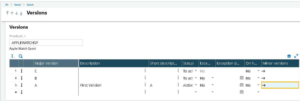Screen dimensions: 300x101
Task: Expand Exception dropdown in row 4
Action: [213, 92]
